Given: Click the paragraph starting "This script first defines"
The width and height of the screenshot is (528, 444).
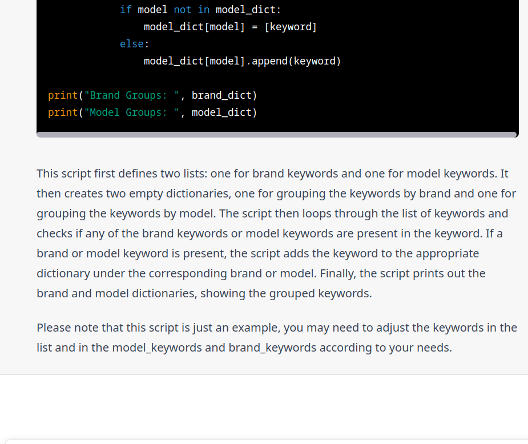Looking at the screenshot, I should 276,233.
